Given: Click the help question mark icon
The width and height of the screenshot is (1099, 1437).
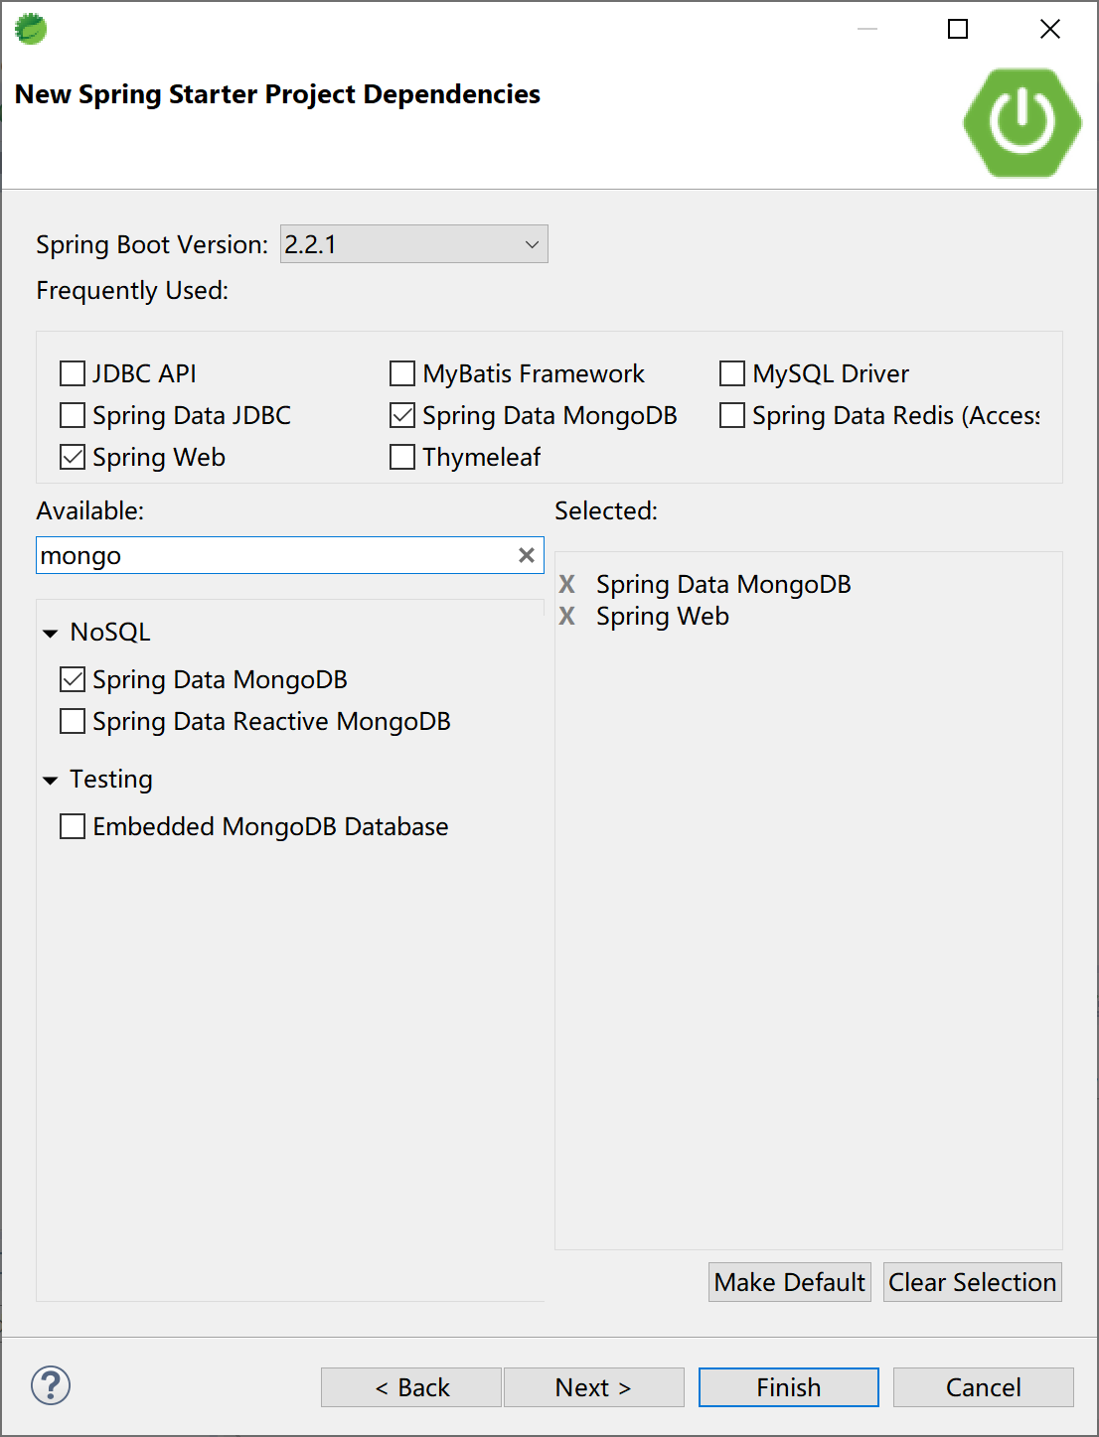Looking at the screenshot, I should pos(51,1385).
